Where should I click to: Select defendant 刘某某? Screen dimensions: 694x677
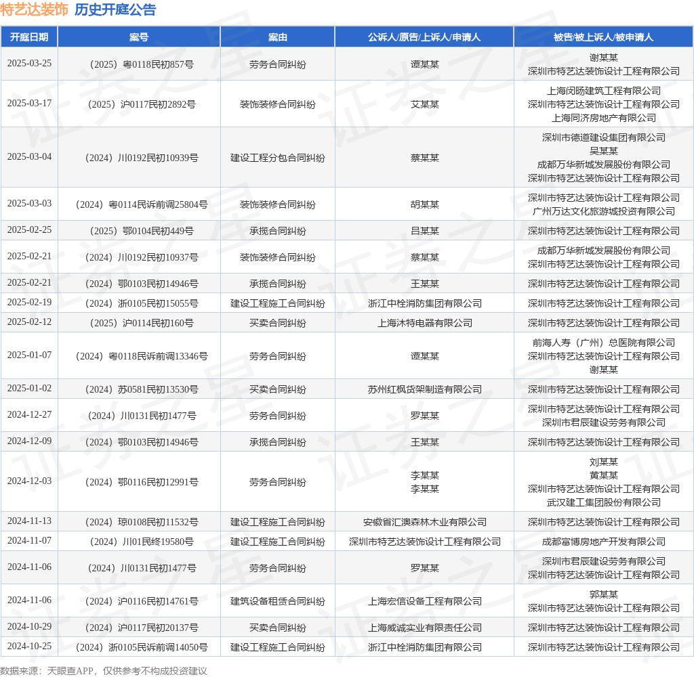[603, 462]
